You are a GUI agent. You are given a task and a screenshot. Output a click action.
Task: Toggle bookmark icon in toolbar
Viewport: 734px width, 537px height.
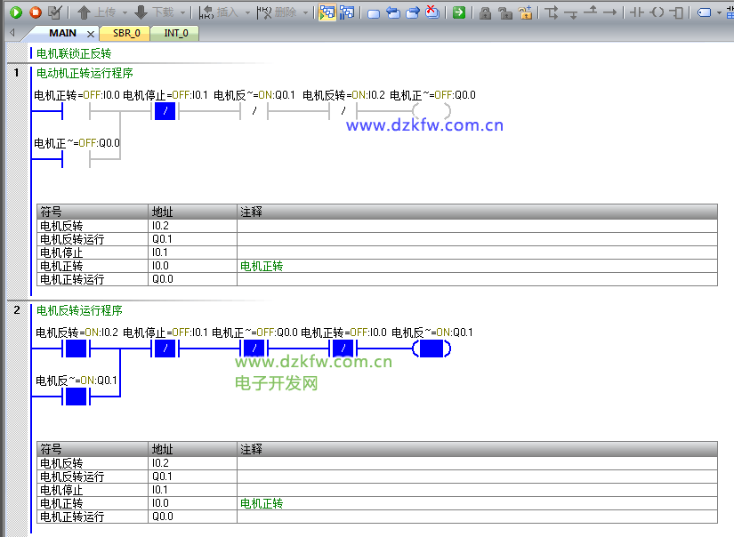(373, 12)
